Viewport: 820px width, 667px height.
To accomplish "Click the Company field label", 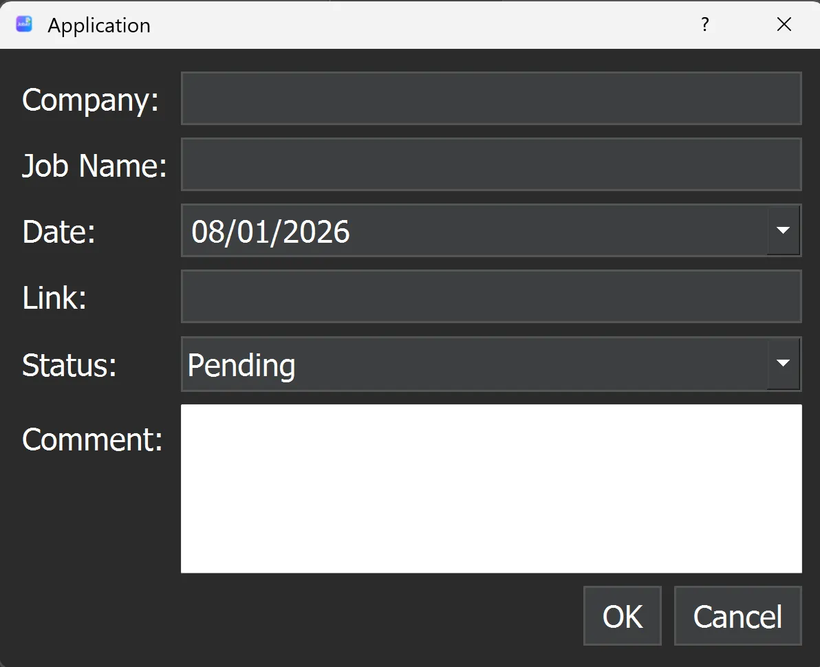I will click(89, 100).
